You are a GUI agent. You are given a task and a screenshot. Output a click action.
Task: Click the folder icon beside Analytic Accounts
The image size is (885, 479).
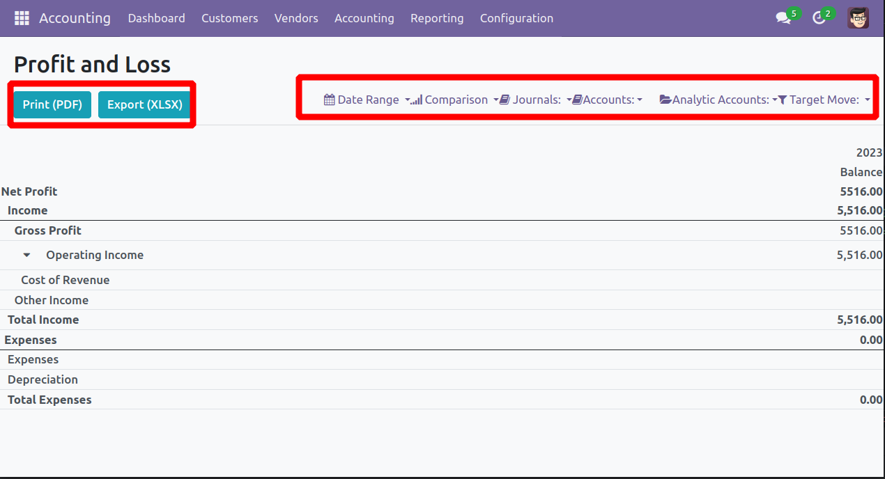(x=665, y=100)
